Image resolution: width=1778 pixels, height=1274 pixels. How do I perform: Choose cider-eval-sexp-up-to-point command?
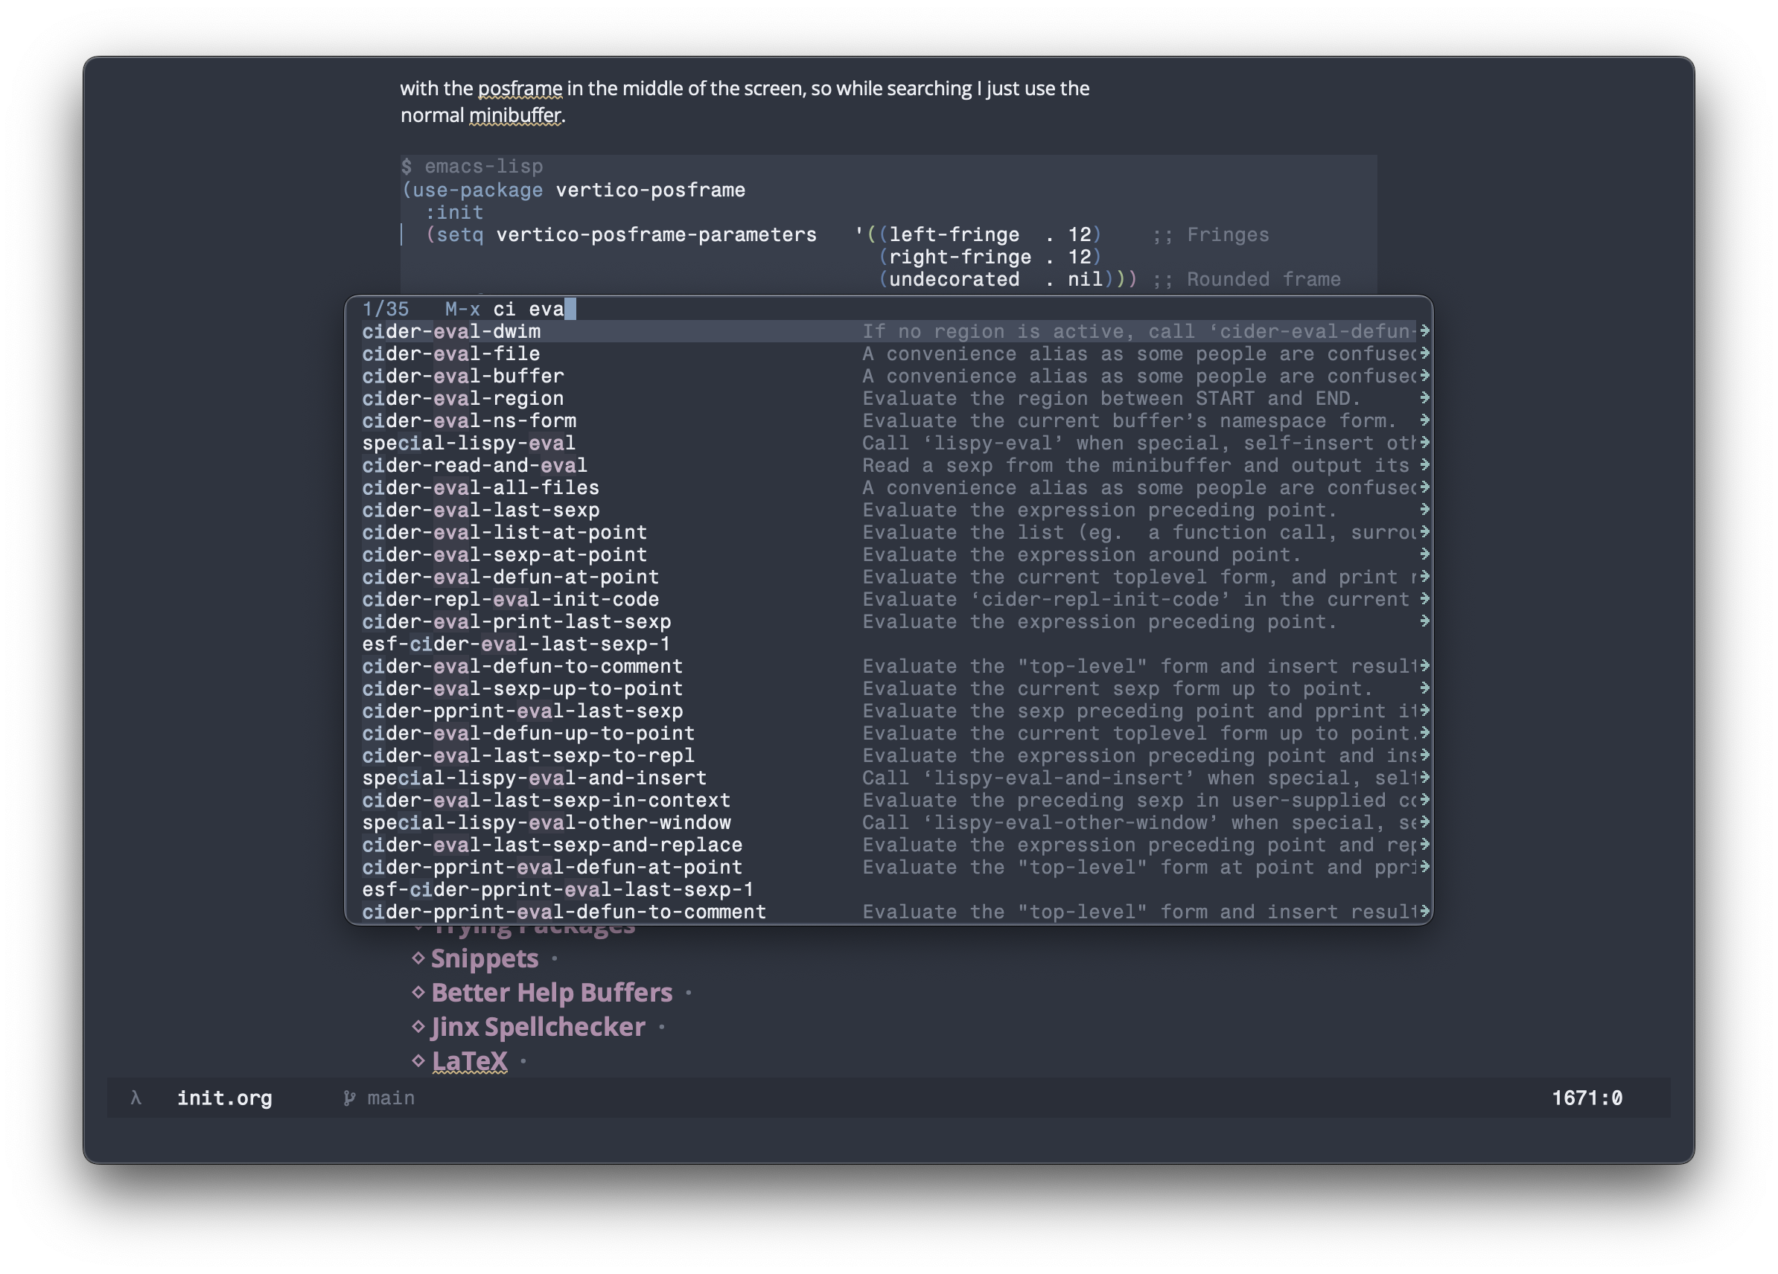(888, 688)
